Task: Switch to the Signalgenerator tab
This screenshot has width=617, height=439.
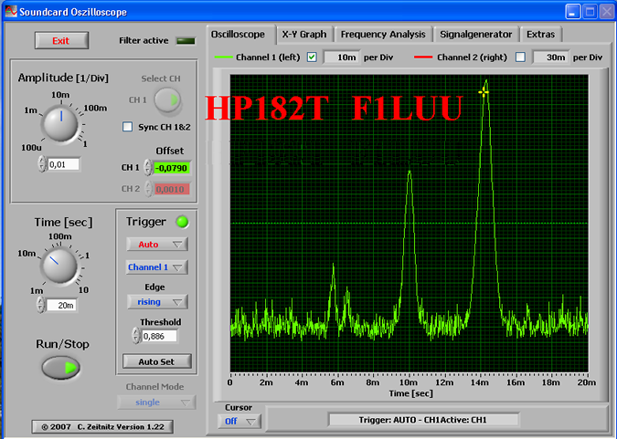Action: 475,35
